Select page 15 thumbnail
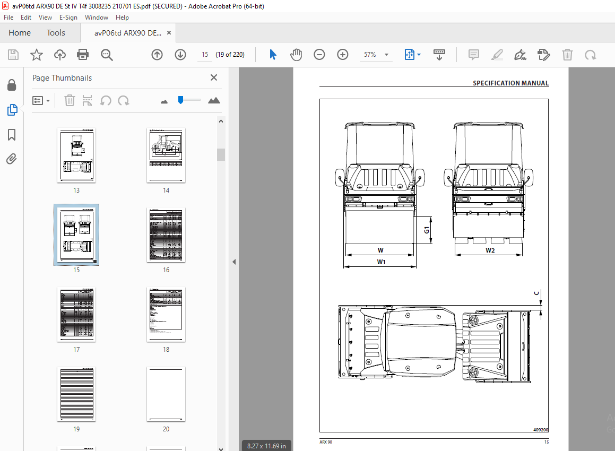The image size is (615, 451). point(76,235)
